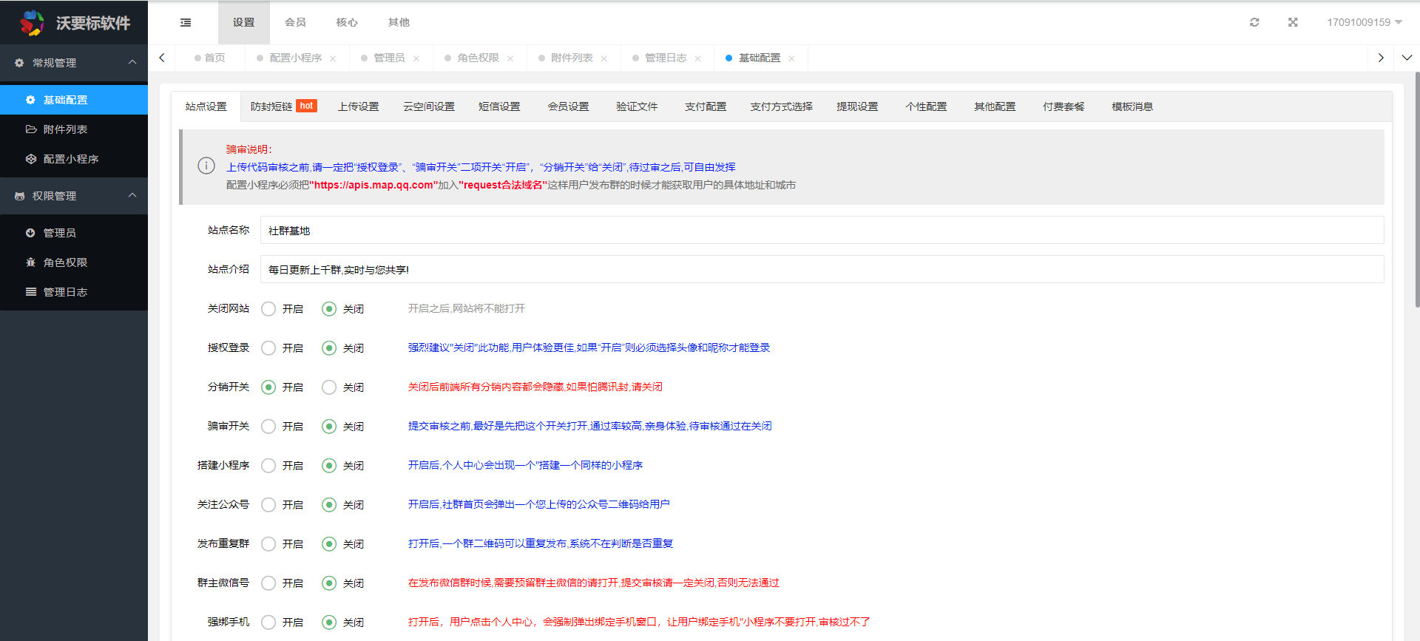Viewport: 1420px width, 641px height.
Task: Close the 配置小程序 tab
Action: click(333, 58)
